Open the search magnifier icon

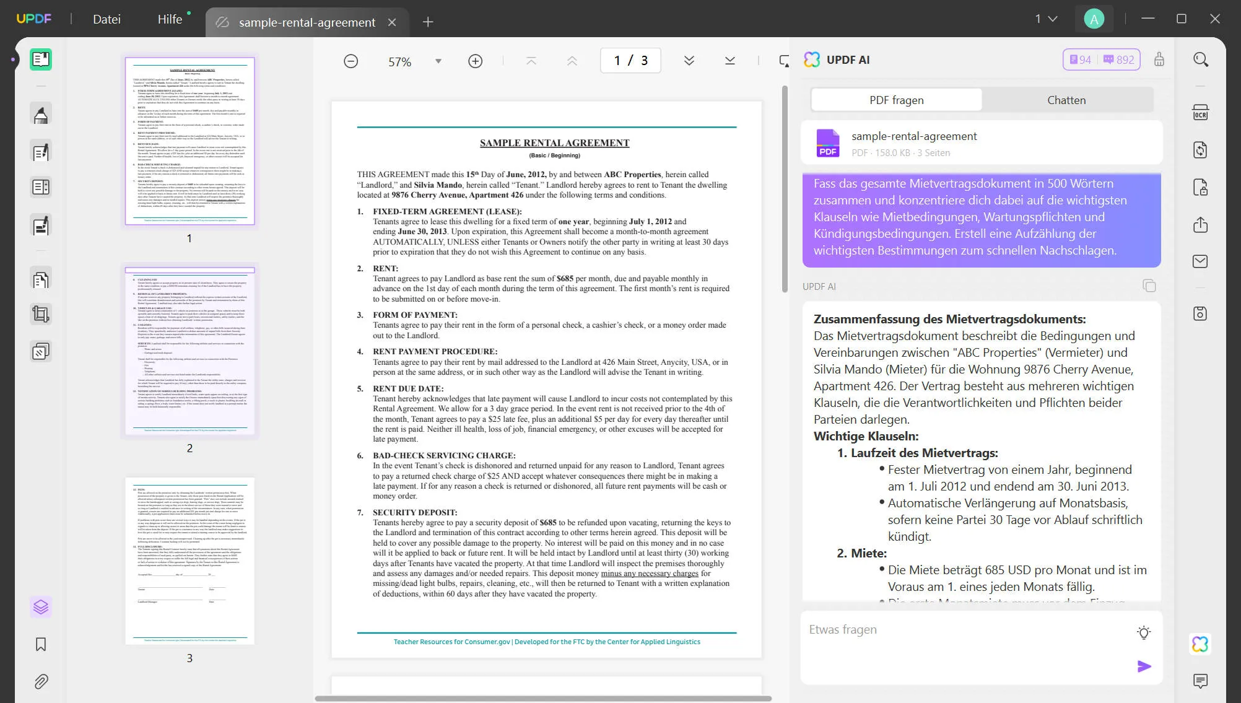(1200, 59)
